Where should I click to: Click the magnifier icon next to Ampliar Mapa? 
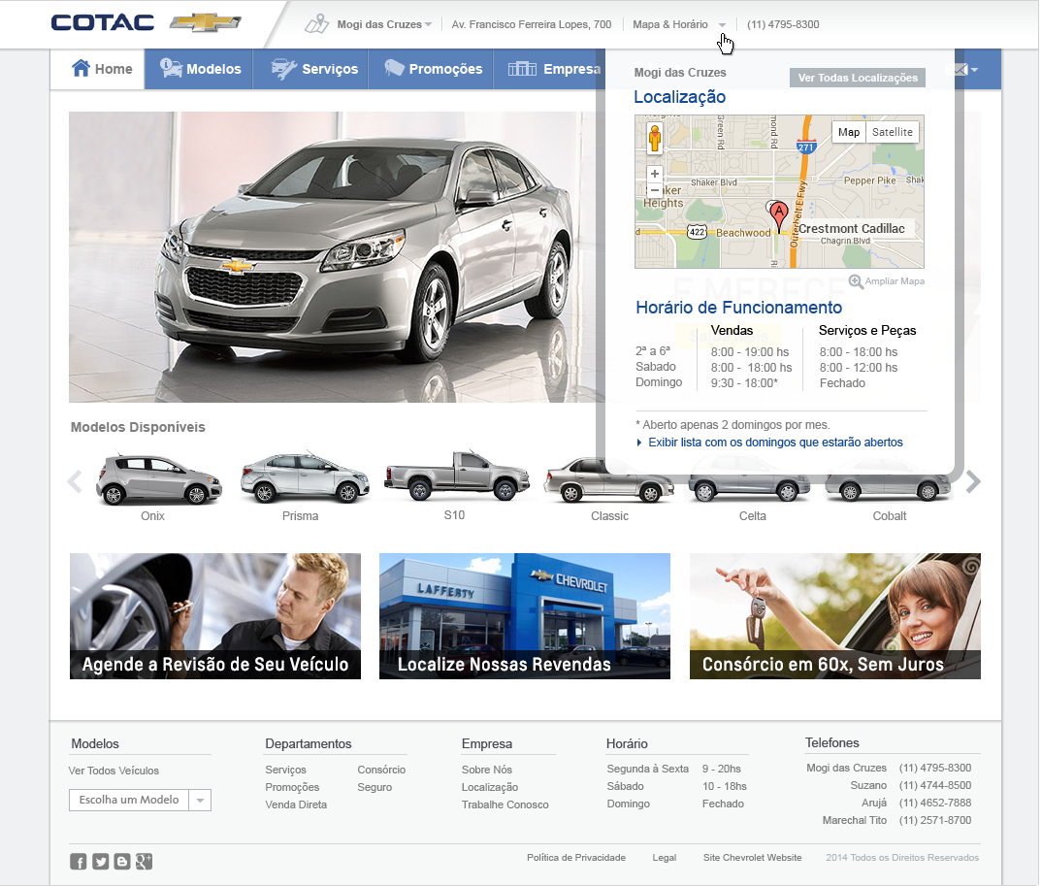pos(856,281)
